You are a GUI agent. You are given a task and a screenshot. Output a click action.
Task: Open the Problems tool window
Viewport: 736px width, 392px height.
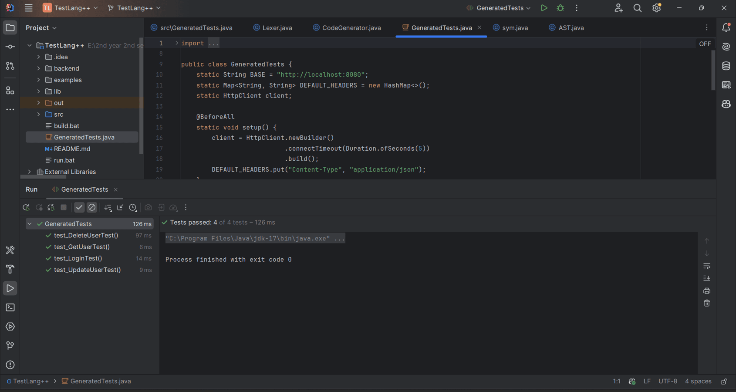10,365
